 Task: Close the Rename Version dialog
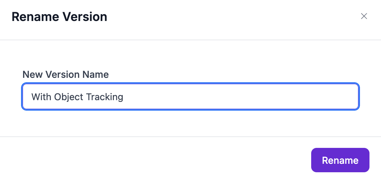pyautogui.click(x=364, y=16)
